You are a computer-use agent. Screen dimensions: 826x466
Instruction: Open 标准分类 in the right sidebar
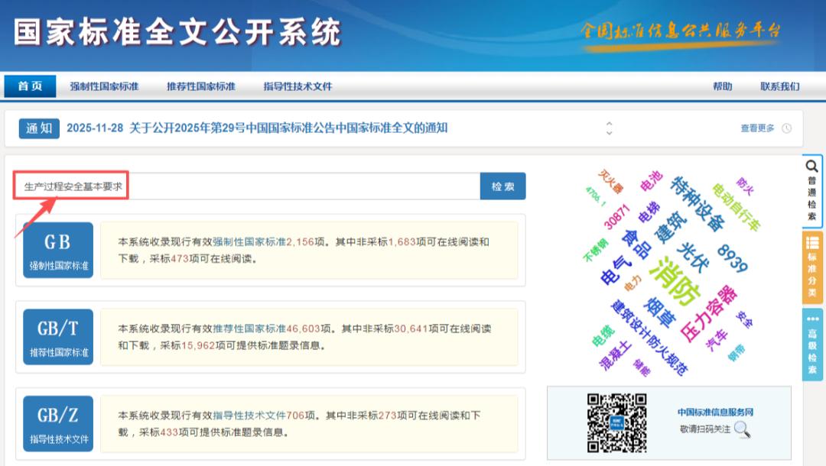click(x=812, y=266)
